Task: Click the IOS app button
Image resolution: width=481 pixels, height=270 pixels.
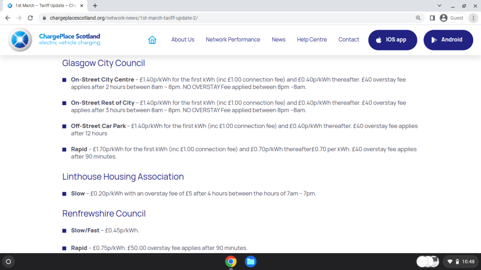Action: tap(392, 40)
